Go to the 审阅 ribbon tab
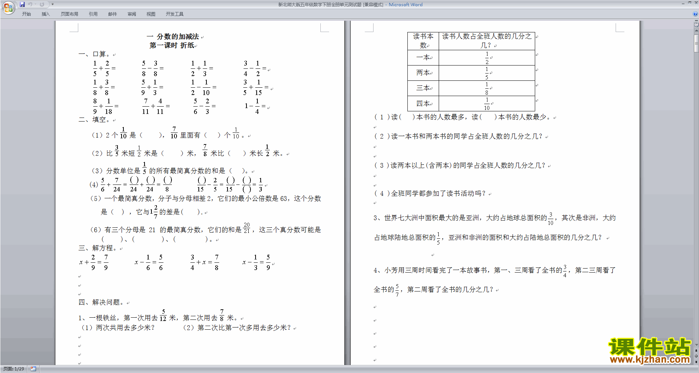This screenshot has width=699, height=373. tap(132, 14)
